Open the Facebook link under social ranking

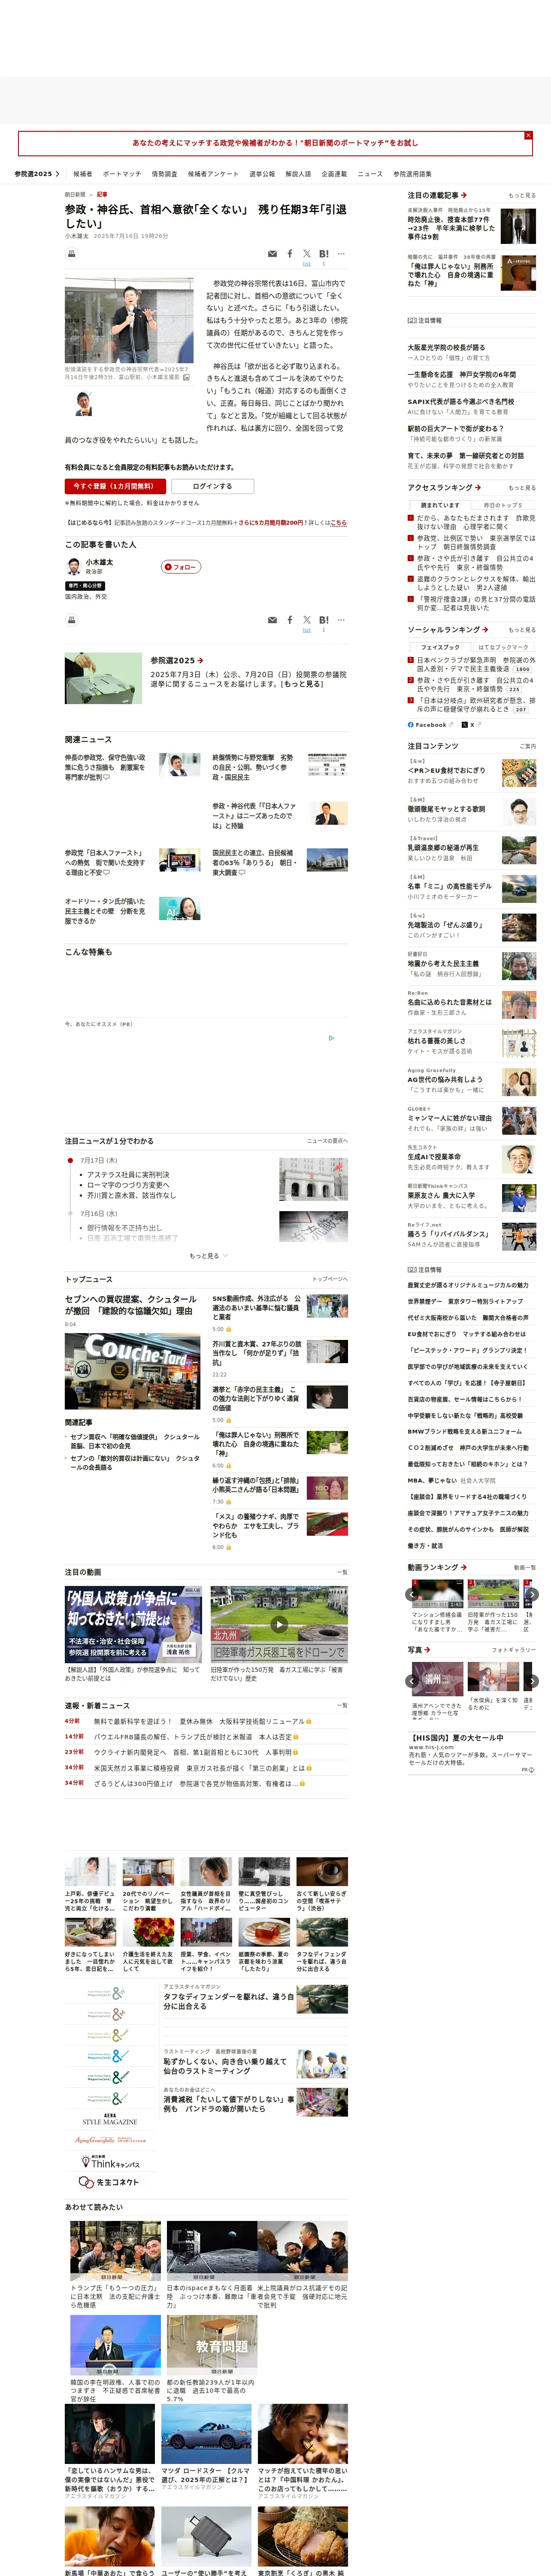(430, 725)
